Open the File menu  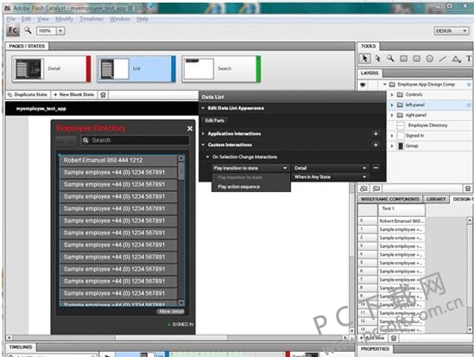pyautogui.click(x=11, y=19)
